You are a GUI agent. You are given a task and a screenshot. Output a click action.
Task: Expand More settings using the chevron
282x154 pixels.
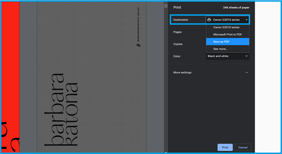click(247, 72)
